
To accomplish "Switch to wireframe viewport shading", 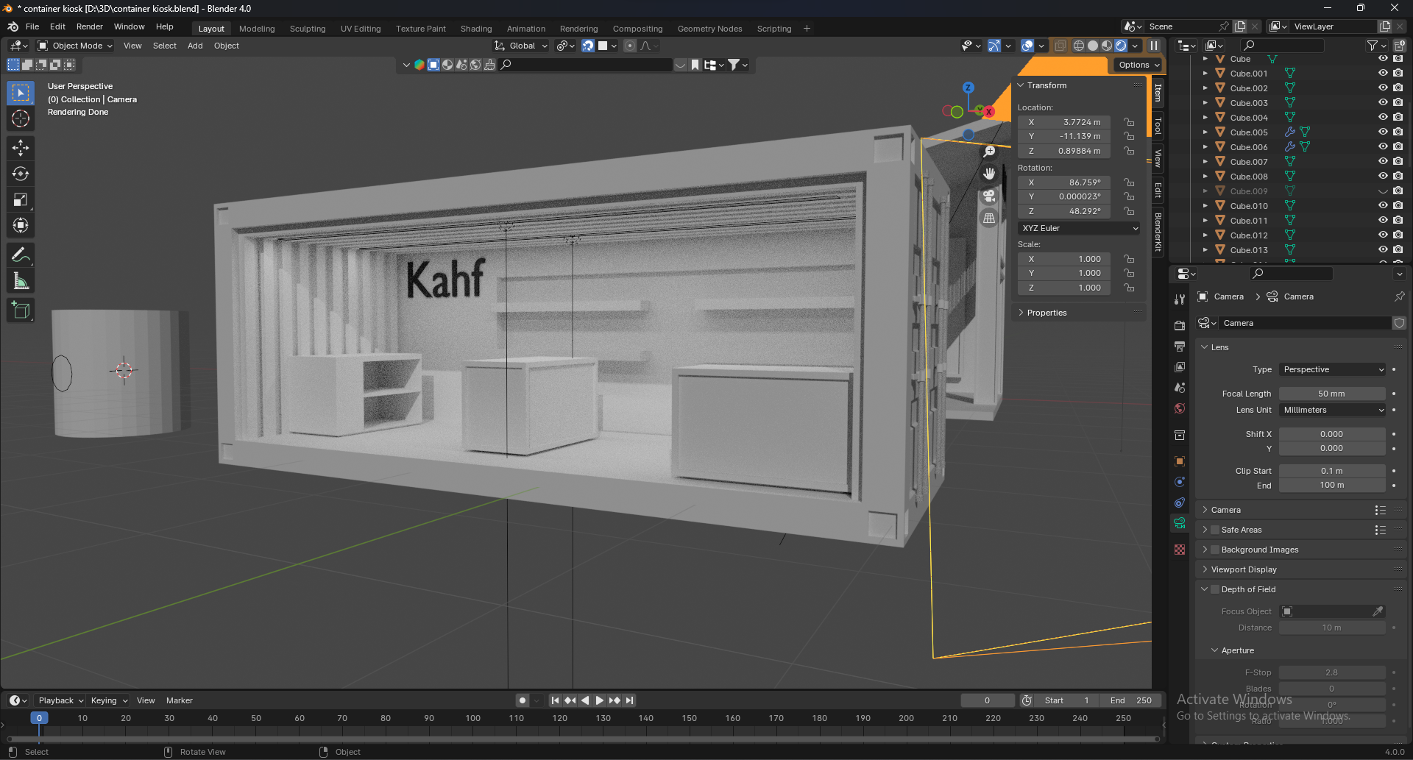I will tap(1079, 46).
